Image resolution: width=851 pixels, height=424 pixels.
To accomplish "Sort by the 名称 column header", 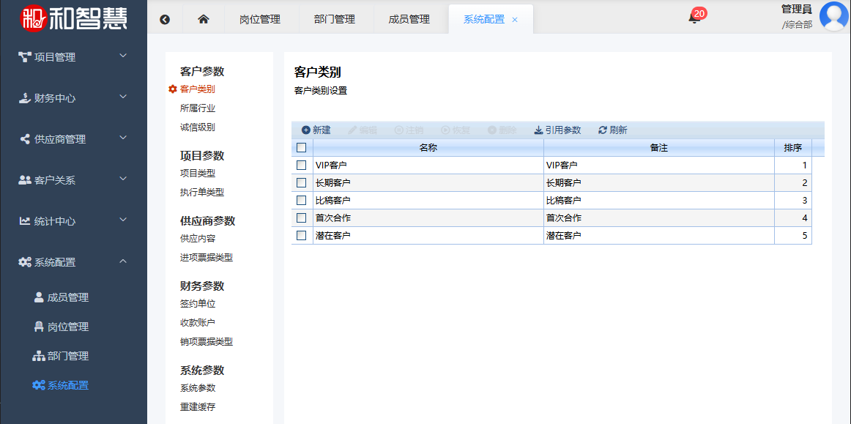I will coord(428,147).
